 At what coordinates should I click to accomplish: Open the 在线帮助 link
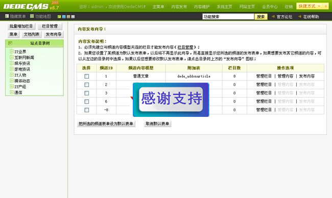311,17
